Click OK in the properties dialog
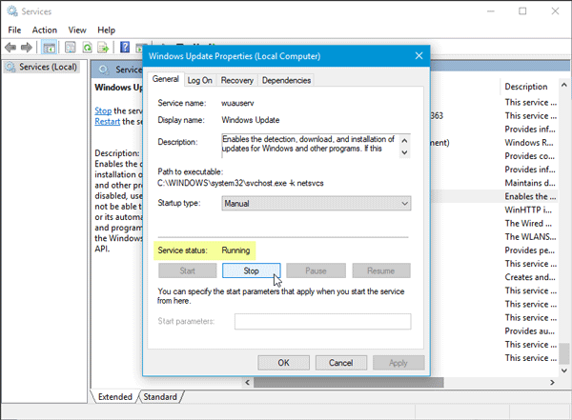The height and width of the screenshot is (420, 572). (283, 362)
